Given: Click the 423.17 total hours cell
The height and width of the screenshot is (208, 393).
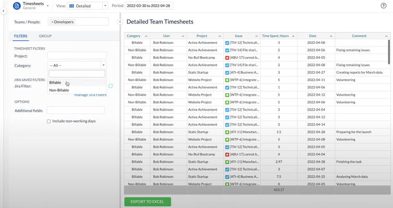Looking at the screenshot, I should click(x=279, y=190).
